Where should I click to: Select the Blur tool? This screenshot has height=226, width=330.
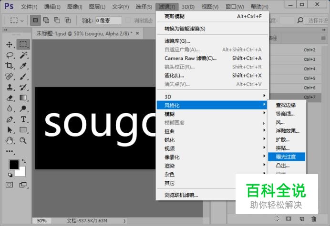coord(10,108)
